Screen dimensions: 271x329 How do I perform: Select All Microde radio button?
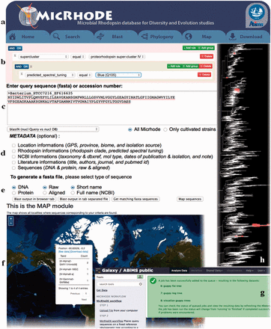coord(130,129)
